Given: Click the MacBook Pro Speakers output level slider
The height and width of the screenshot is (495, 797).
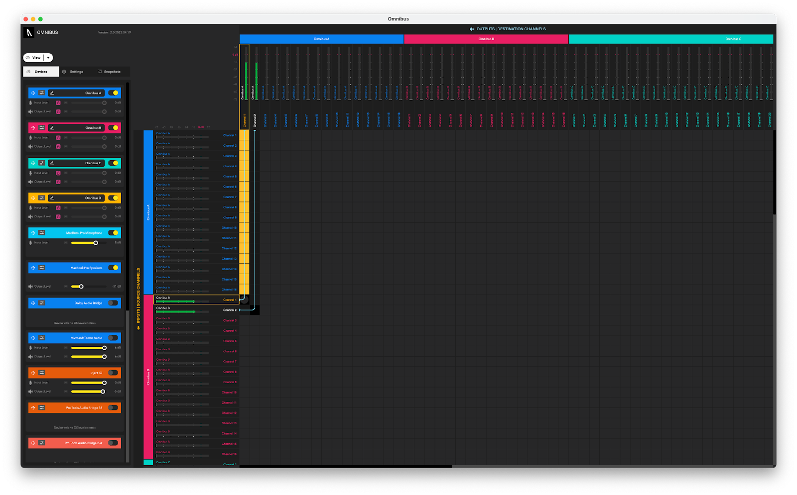Looking at the screenshot, I should (89, 287).
